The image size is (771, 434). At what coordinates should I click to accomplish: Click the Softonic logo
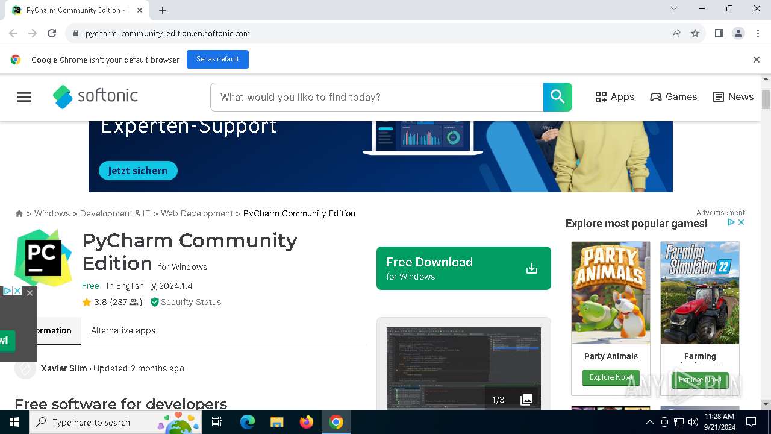[95, 96]
